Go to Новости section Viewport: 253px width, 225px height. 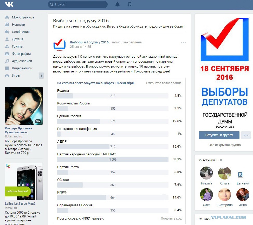tap(18, 24)
